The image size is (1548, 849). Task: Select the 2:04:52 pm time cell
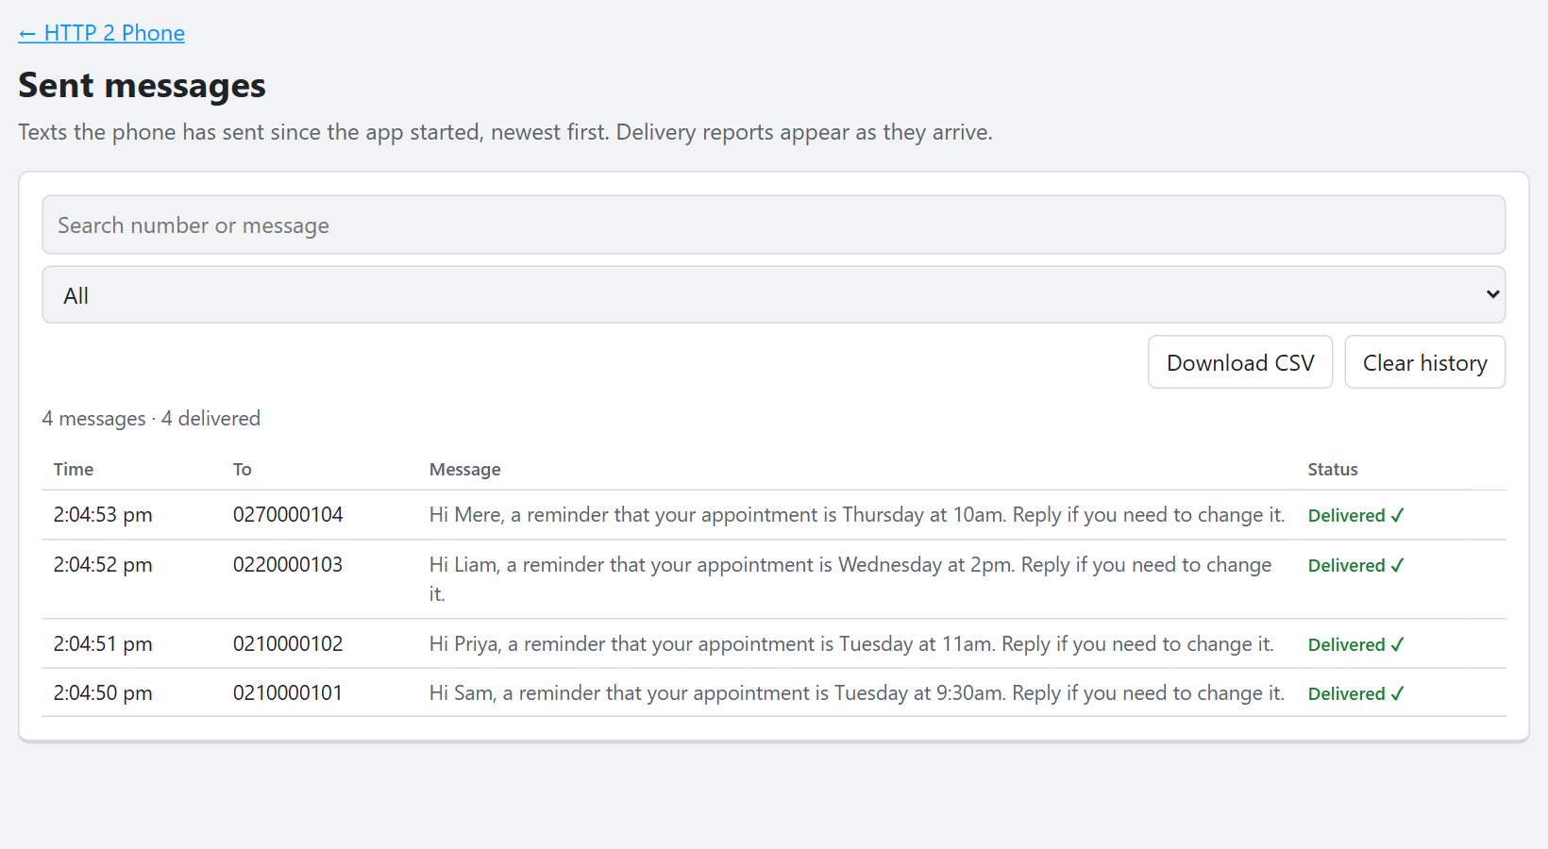103,565
